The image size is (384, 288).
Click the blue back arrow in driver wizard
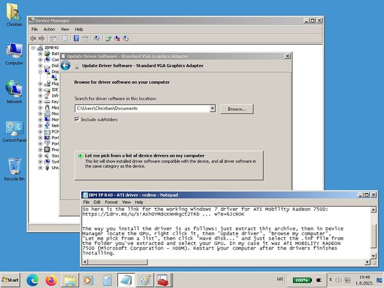click(x=65, y=66)
